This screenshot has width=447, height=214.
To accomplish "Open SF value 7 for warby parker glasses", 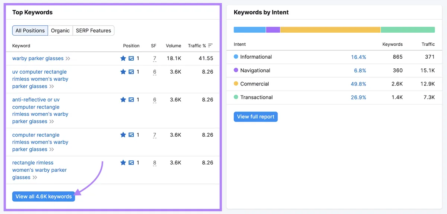I will 155,58.
